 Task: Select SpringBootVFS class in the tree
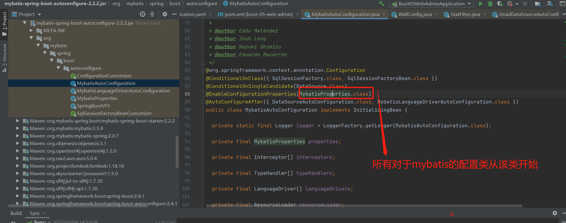[93, 106]
